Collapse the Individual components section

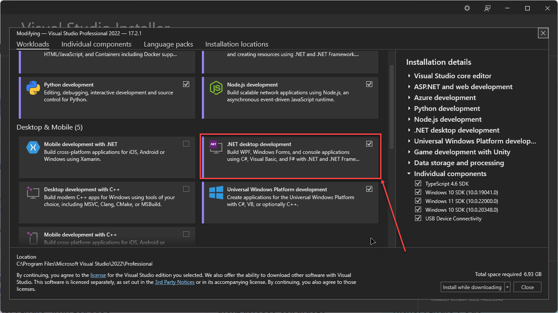(409, 174)
